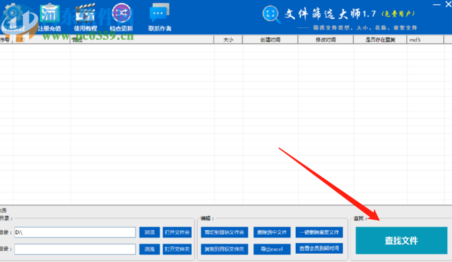Click the 导出excel button
The width and height of the screenshot is (452, 262).
tap(272, 249)
